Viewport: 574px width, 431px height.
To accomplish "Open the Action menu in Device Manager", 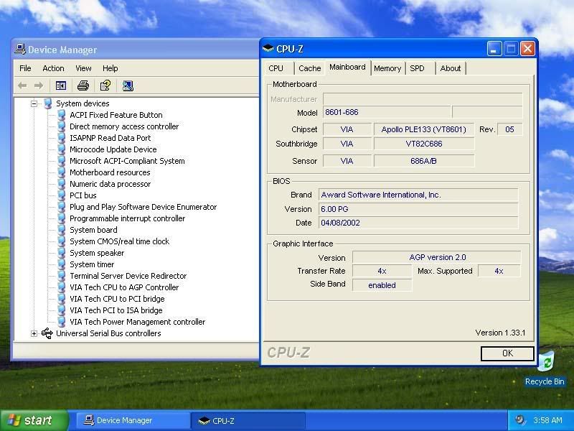I will [53, 68].
